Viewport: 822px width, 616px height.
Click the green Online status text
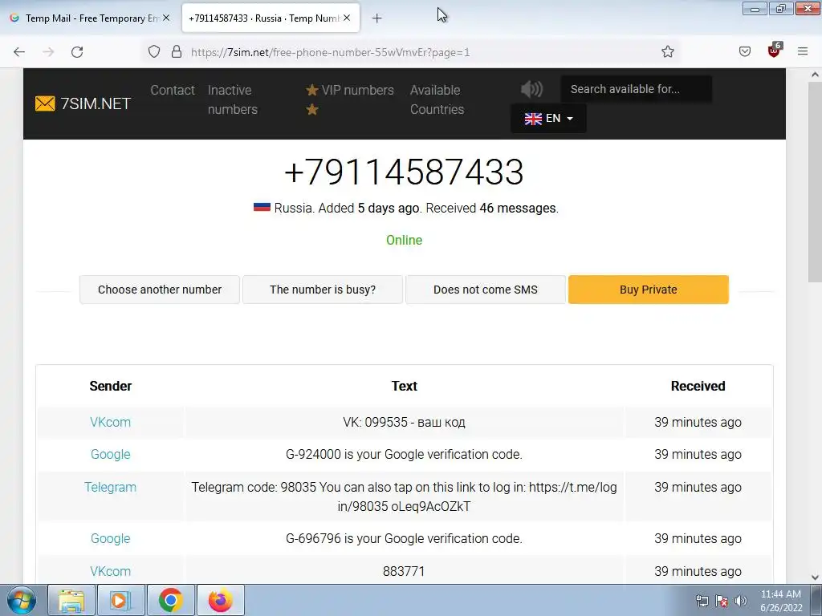click(404, 240)
